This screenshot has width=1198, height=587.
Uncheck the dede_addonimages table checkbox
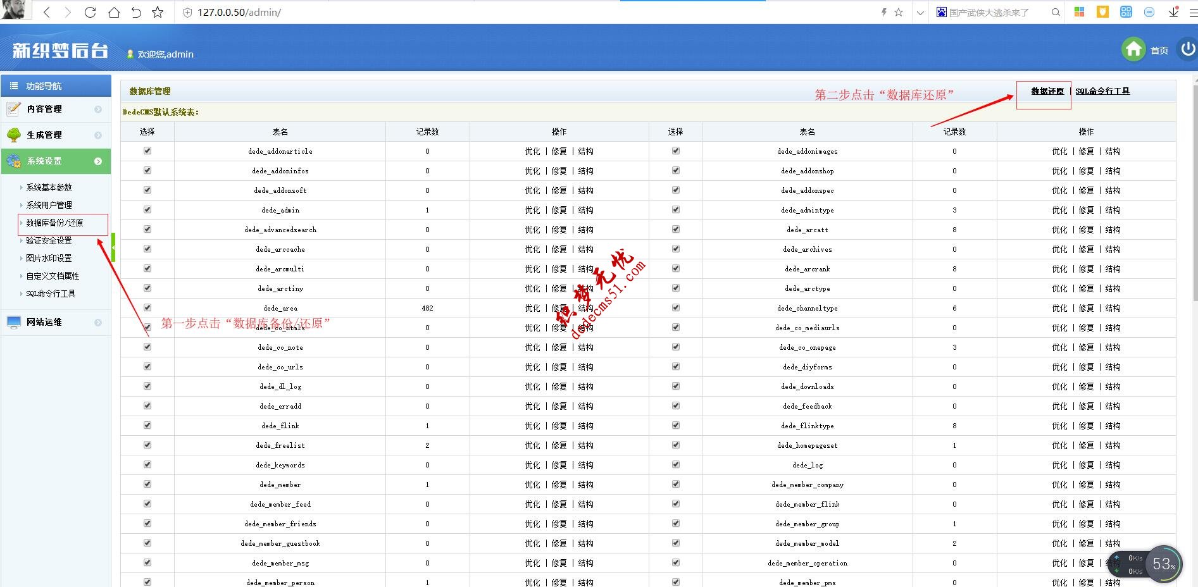[x=675, y=151]
